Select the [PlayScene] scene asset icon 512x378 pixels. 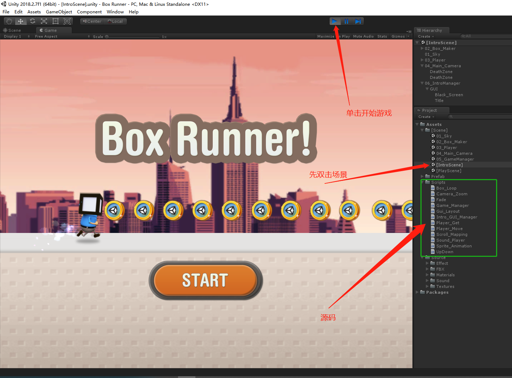pyautogui.click(x=433, y=171)
